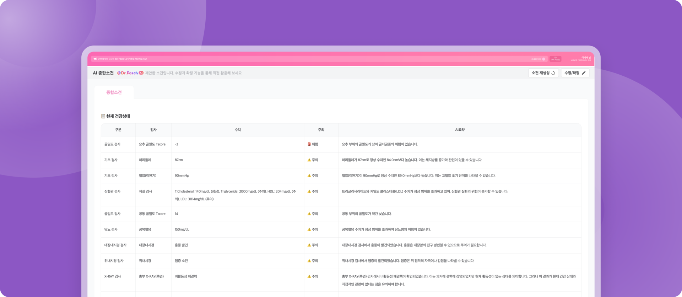Click the 주의 warning icon in 흉부 X-RAY row
This screenshot has height=297, width=682.
tap(309, 276)
